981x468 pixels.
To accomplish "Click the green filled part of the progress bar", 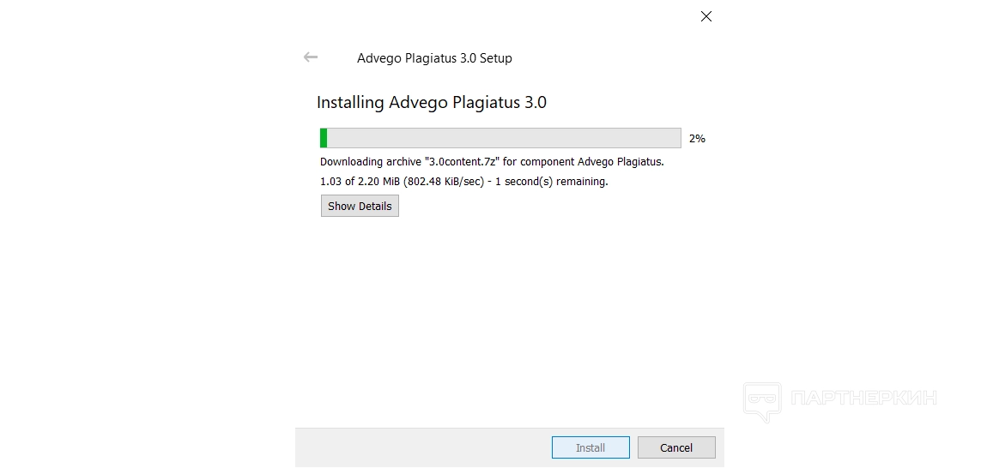I will click(324, 138).
